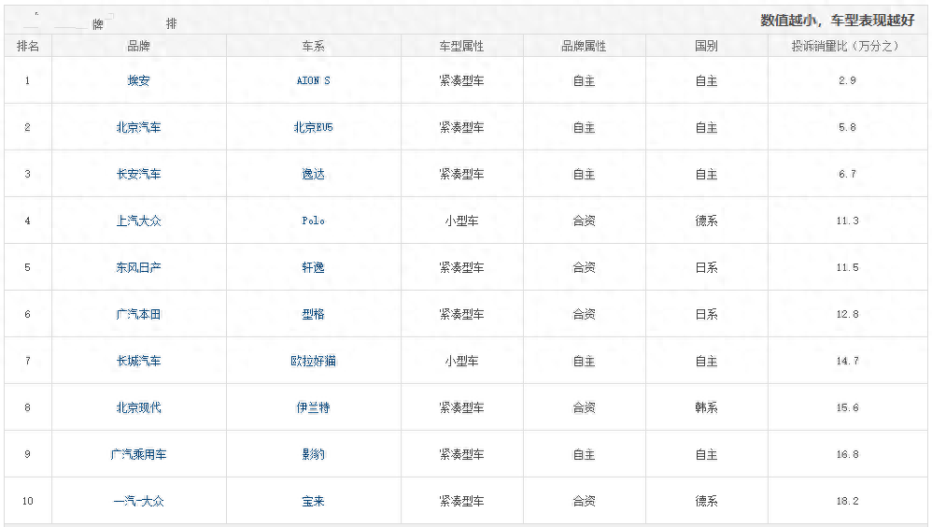The image size is (932, 527).
Task: Select the complaint ratio value 12.8
Action: (848, 314)
